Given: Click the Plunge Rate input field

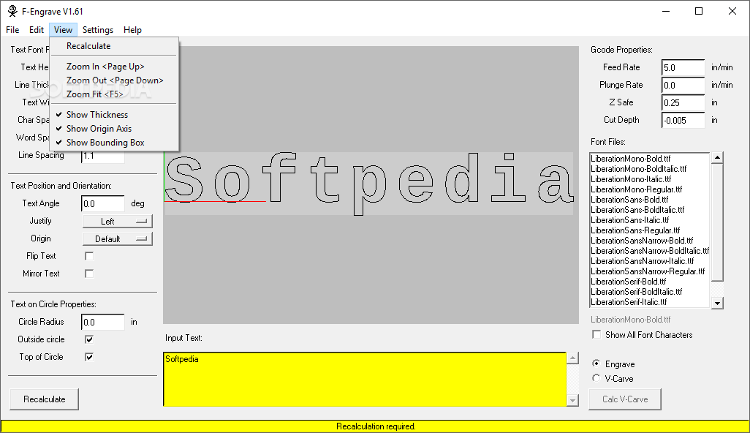Looking at the screenshot, I should (683, 85).
